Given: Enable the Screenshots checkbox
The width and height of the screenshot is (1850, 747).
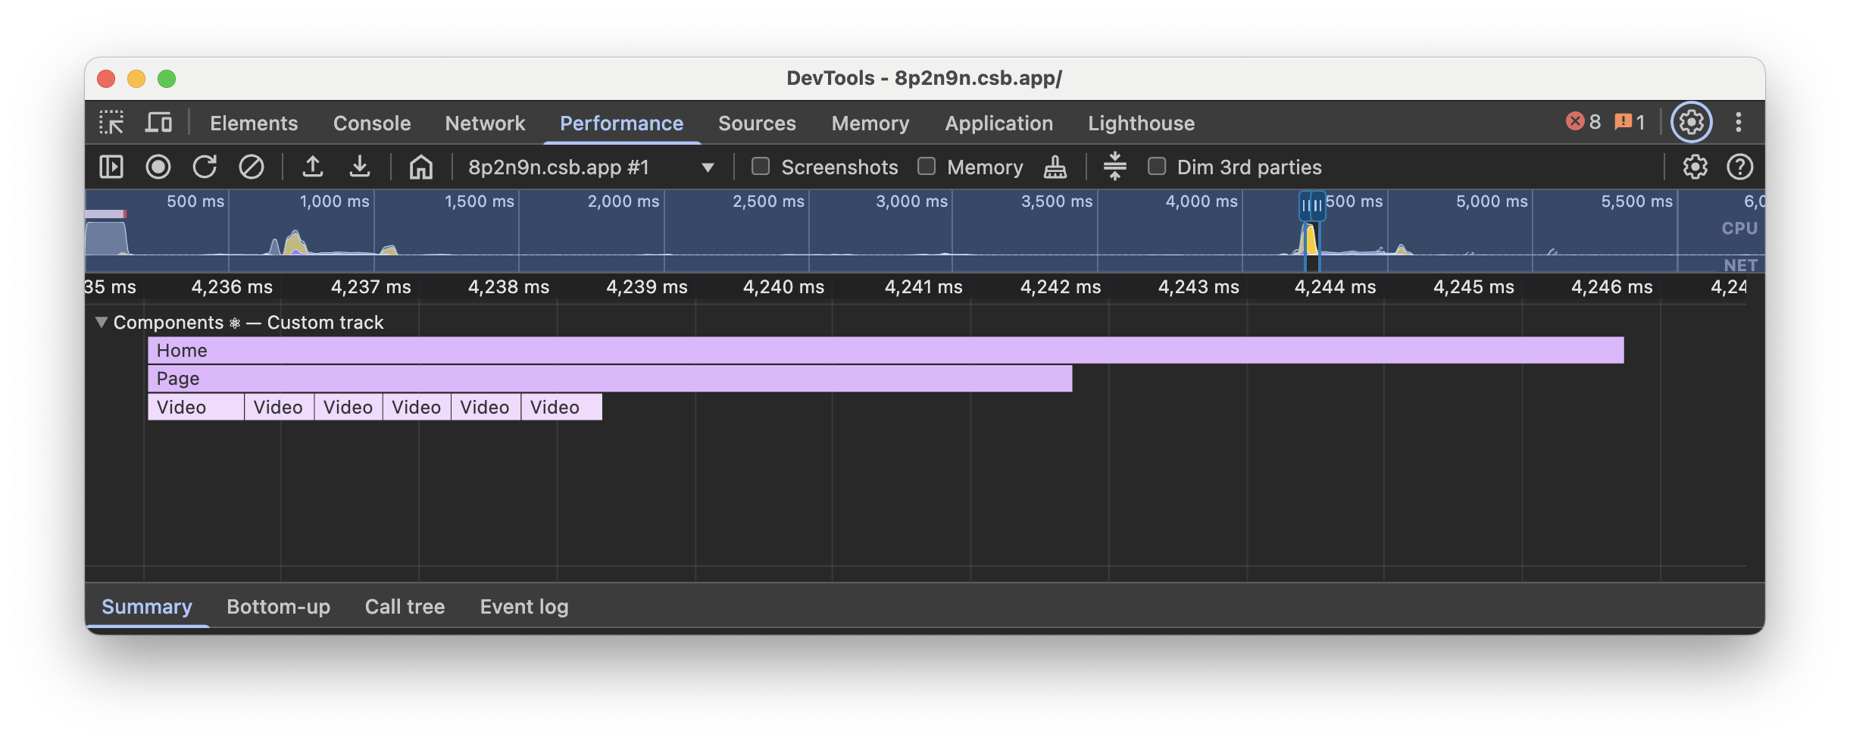Looking at the screenshot, I should click(x=761, y=167).
